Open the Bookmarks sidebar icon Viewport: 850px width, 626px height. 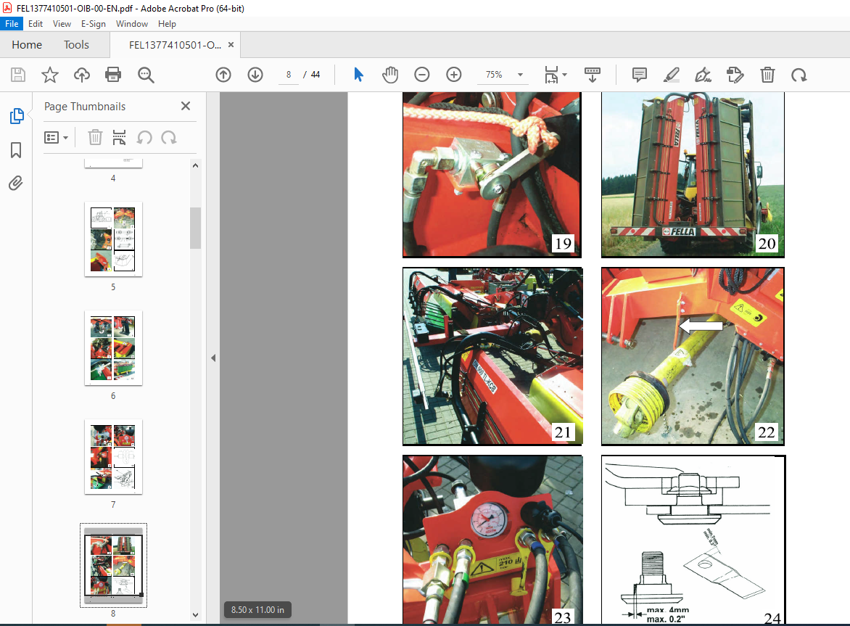pyautogui.click(x=16, y=150)
